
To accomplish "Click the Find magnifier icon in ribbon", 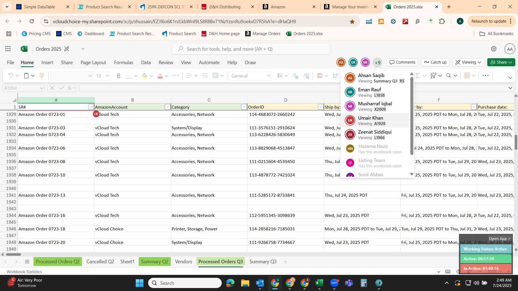I will pos(449,76).
